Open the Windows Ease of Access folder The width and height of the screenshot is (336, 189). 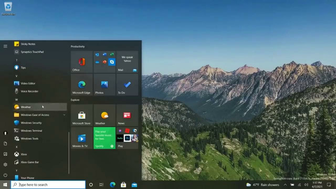coord(40,115)
